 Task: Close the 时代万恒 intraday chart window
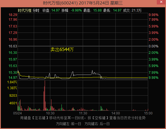point(161,2)
